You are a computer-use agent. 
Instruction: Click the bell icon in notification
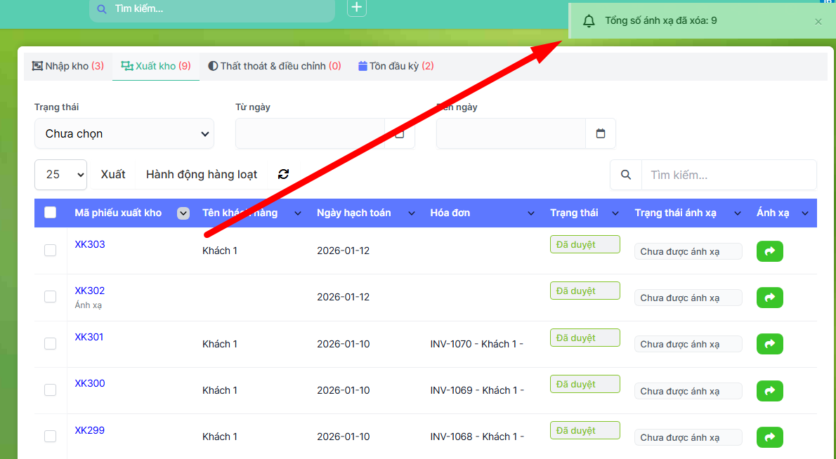pyautogui.click(x=589, y=22)
